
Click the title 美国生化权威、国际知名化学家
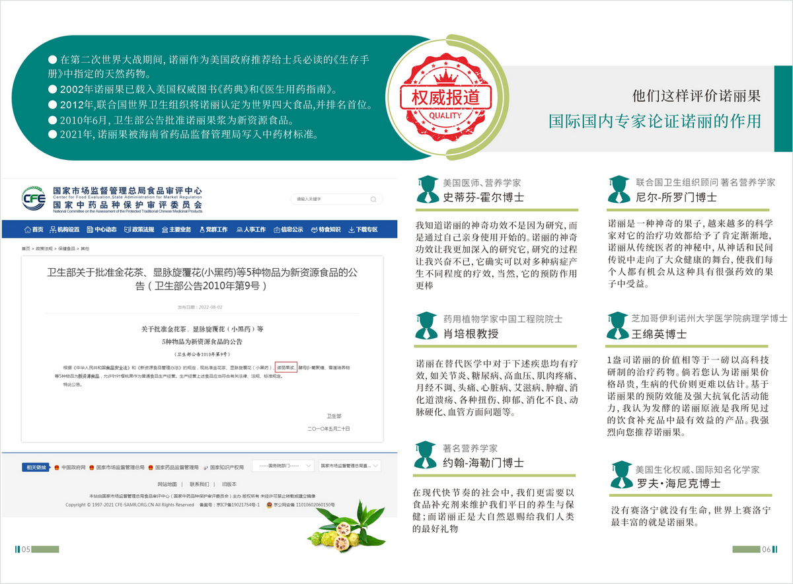tap(698, 470)
